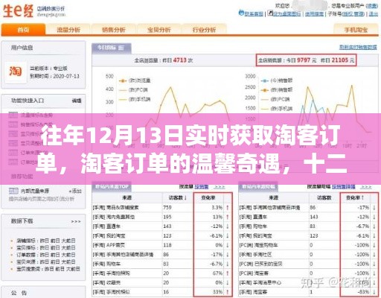Click the up arrow beside 33% change rate
Viewport: 381px width, 298px height.
(228, 292)
